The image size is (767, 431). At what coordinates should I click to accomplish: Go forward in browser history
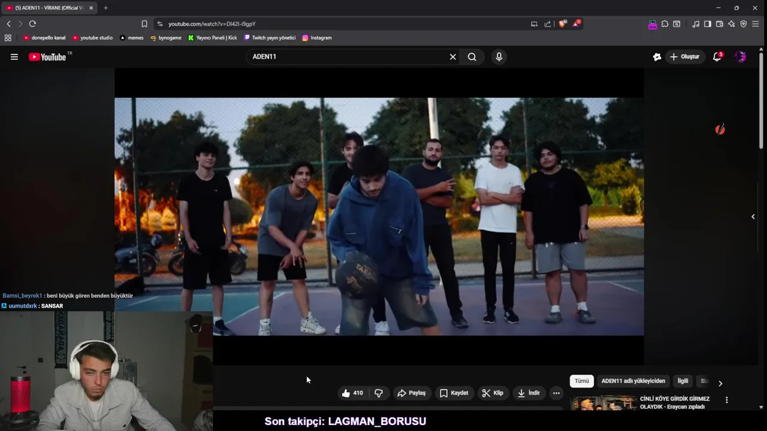(x=20, y=24)
